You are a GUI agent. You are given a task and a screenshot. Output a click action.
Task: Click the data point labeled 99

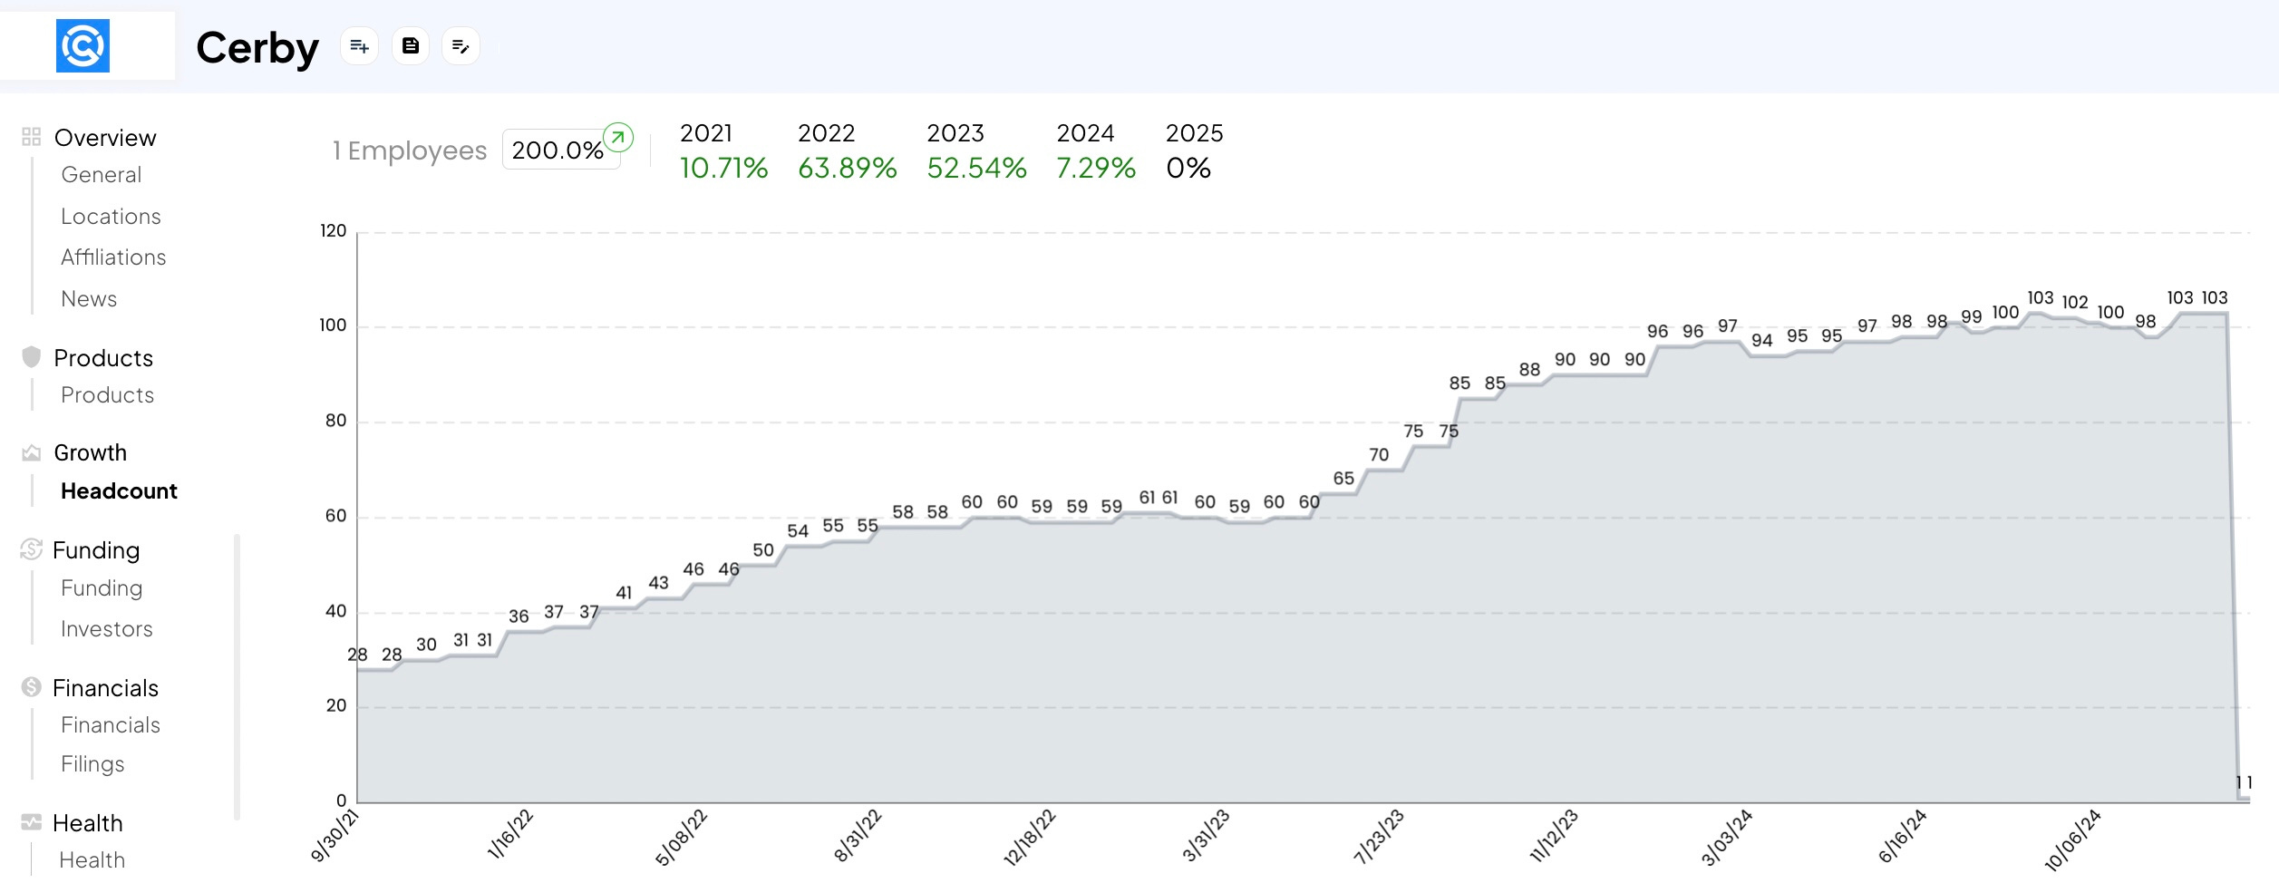(1972, 317)
